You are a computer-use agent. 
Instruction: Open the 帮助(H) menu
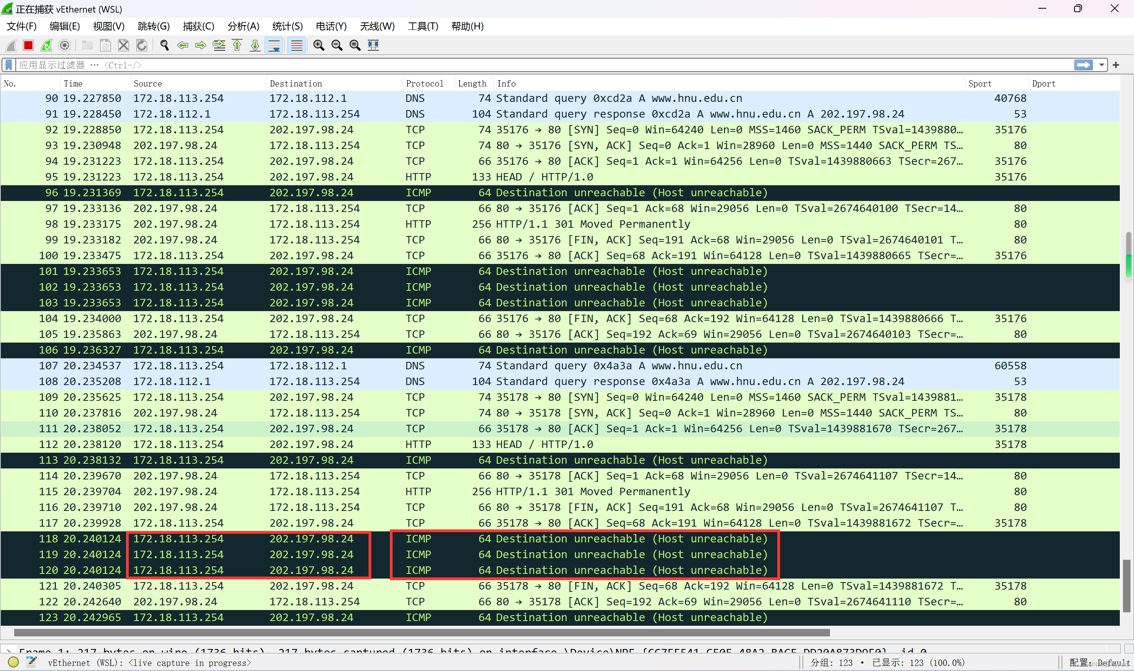click(x=467, y=26)
